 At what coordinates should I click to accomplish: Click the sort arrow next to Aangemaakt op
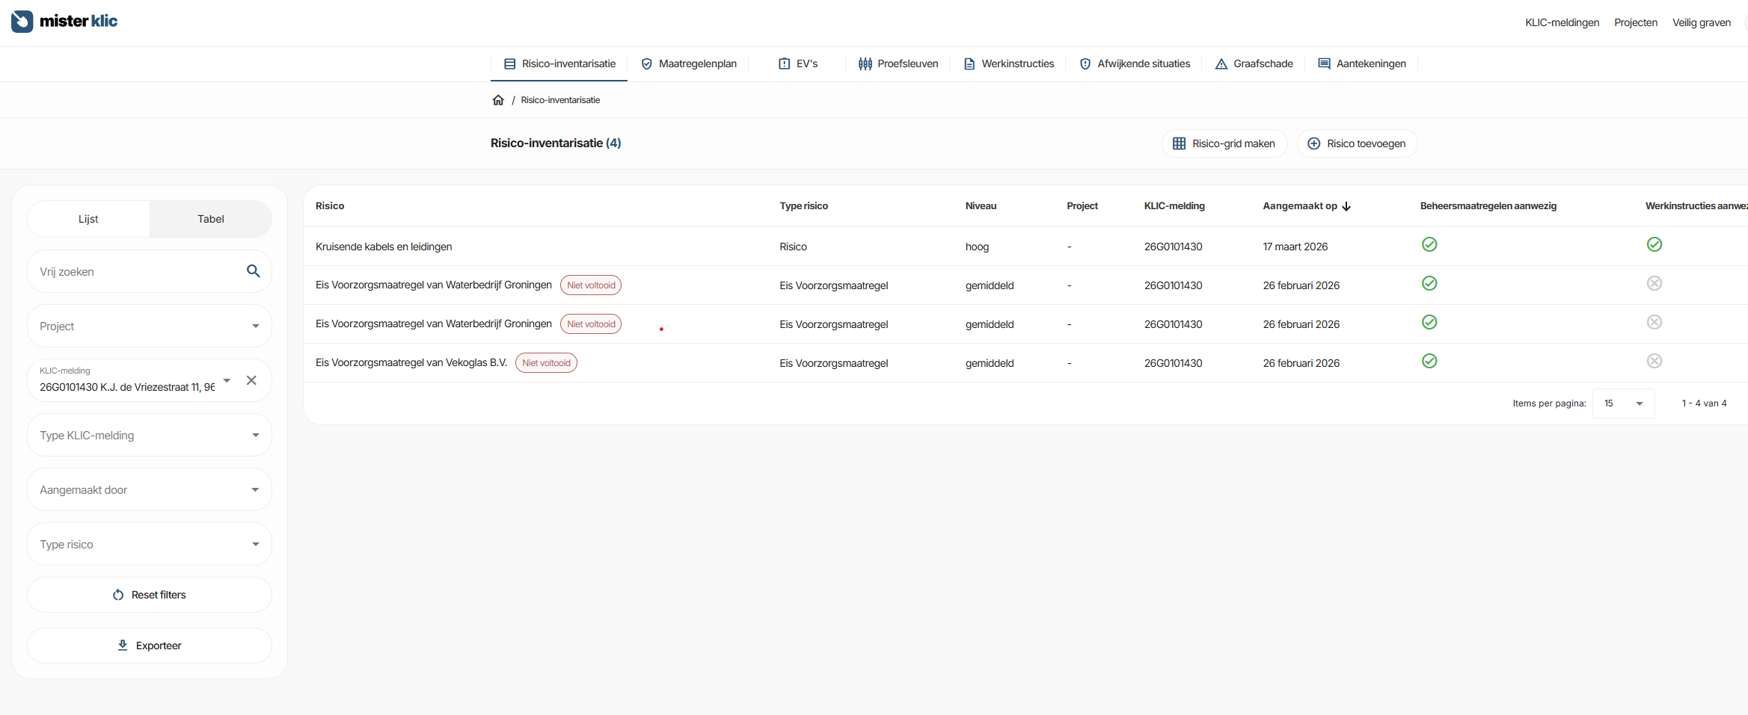[1346, 206]
